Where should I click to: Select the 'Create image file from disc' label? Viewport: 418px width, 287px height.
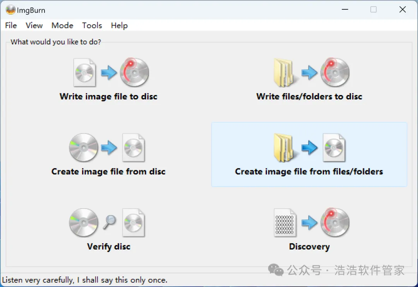click(x=108, y=172)
